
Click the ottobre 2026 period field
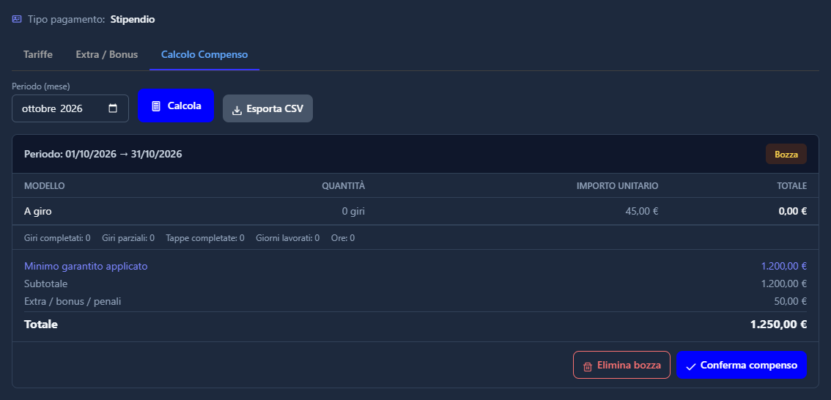click(x=70, y=108)
